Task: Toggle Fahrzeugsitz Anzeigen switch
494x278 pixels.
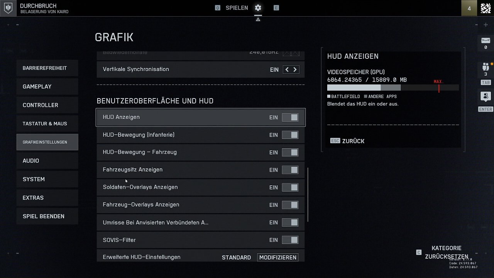Action: pyautogui.click(x=290, y=170)
